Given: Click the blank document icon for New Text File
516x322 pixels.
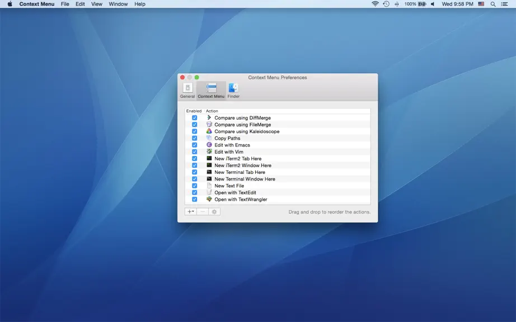Looking at the screenshot, I should tap(209, 185).
